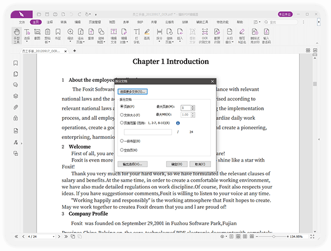Collapse the ribbon using the chevron
Viewport: 331px width, 251px height.
coord(317,43)
